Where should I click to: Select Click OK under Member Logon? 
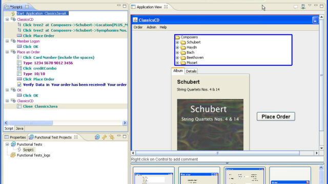(x=31, y=47)
